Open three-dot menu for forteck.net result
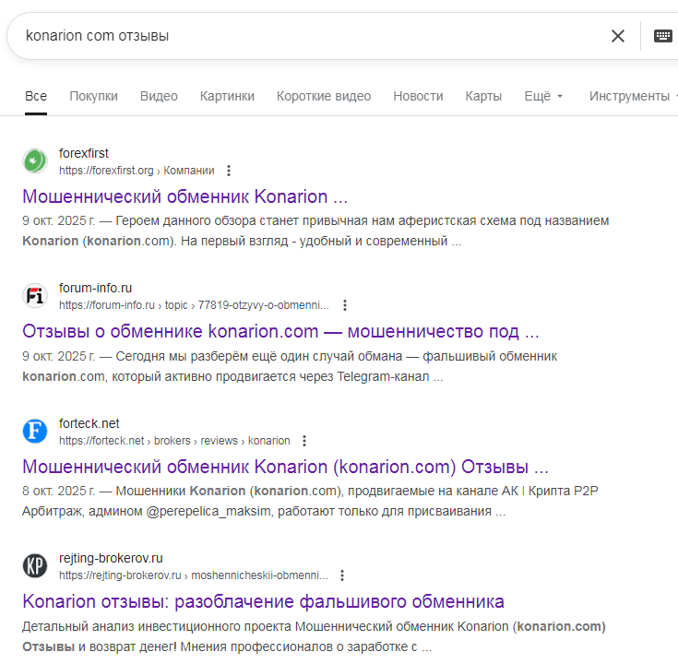This screenshot has width=678, height=664. (304, 441)
